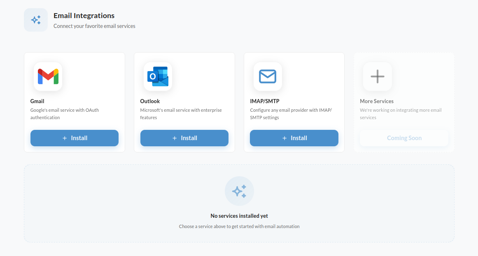478x256 pixels.
Task: Install the IMAP/SMTP integration
Action: [294, 138]
